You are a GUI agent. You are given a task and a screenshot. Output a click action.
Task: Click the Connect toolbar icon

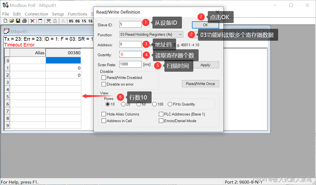[x=49, y=21]
